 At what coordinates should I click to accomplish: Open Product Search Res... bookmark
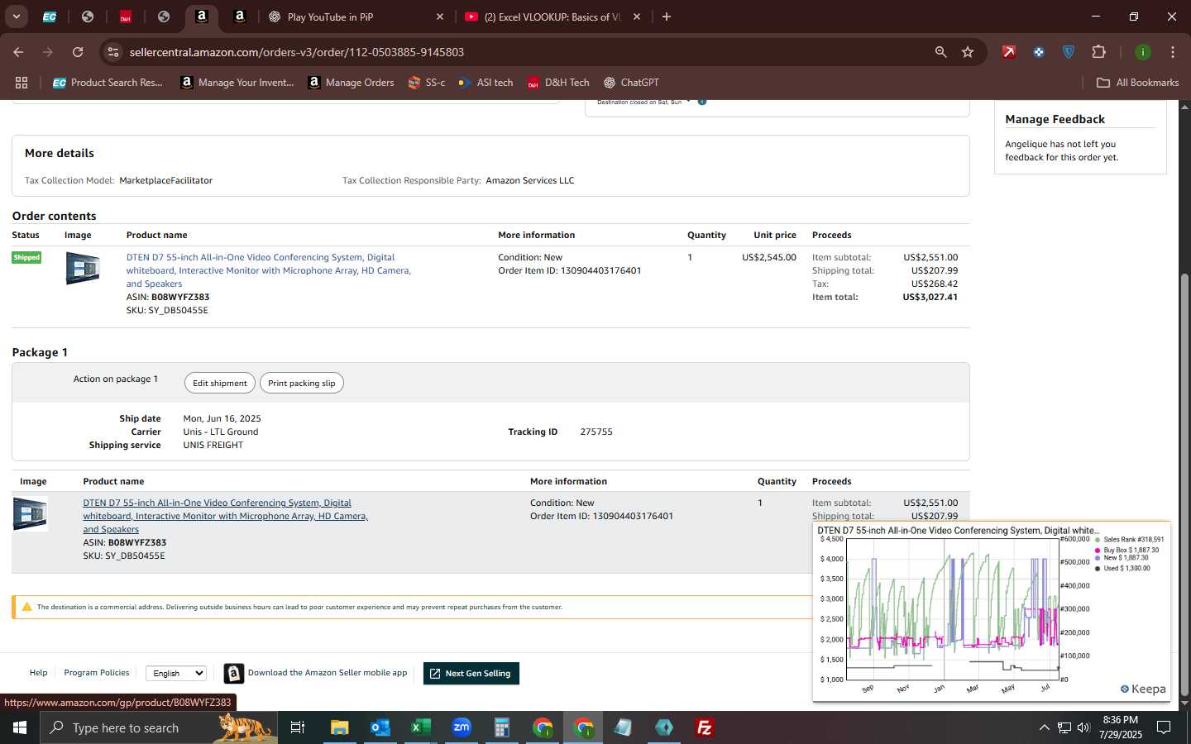(x=108, y=83)
